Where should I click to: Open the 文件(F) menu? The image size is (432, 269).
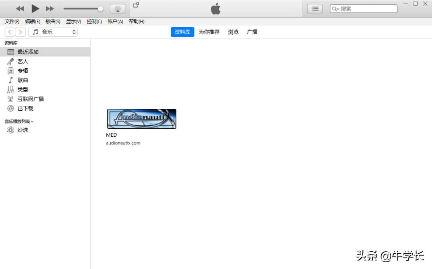pos(12,21)
